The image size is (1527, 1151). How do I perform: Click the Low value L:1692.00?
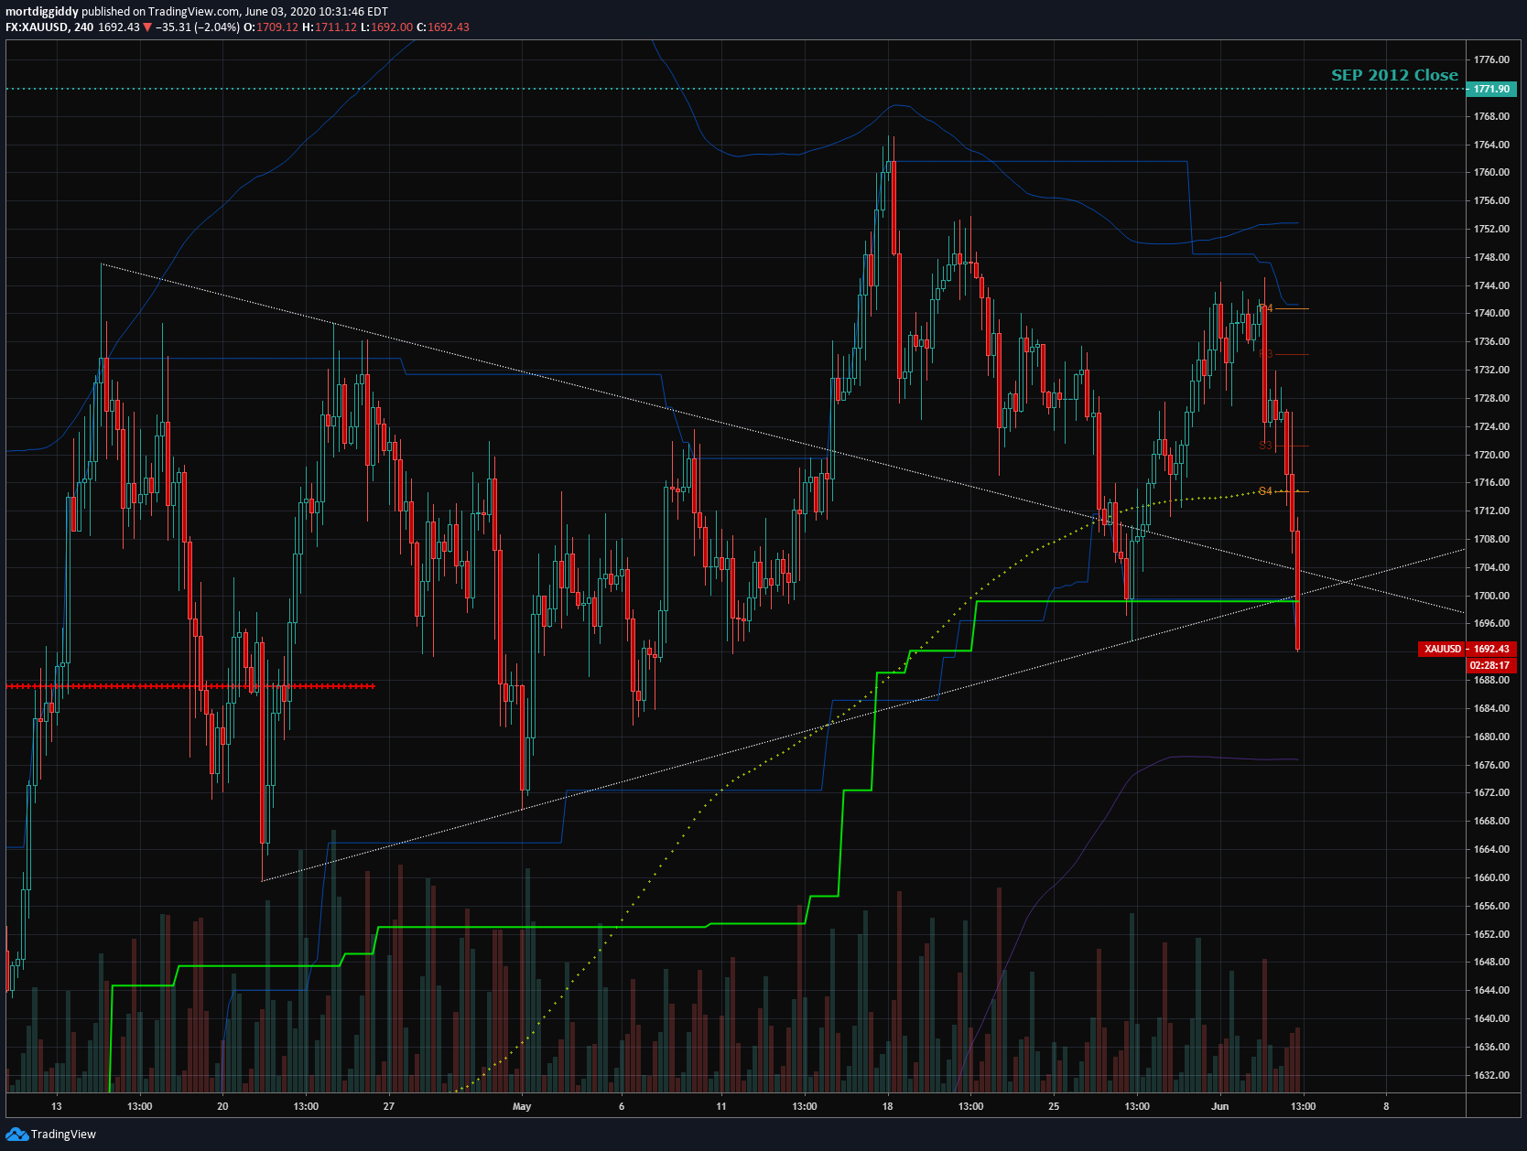click(x=386, y=27)
